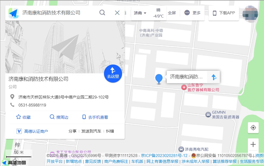264x166 pixels.
Task: Click the locate-me target icon
Action: [253, 128]
